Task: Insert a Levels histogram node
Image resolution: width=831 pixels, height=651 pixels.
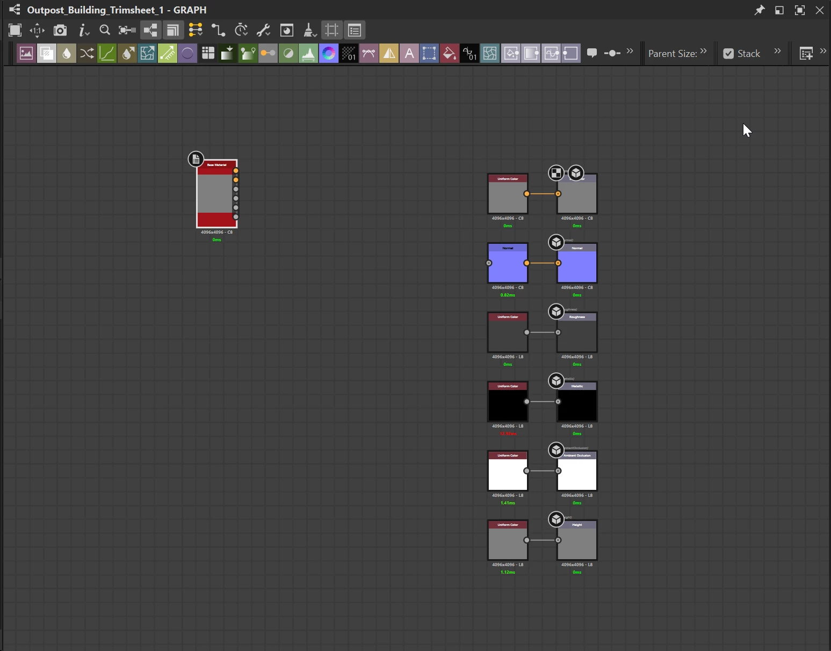Action: pyautogui.click(x=308, y=53)
